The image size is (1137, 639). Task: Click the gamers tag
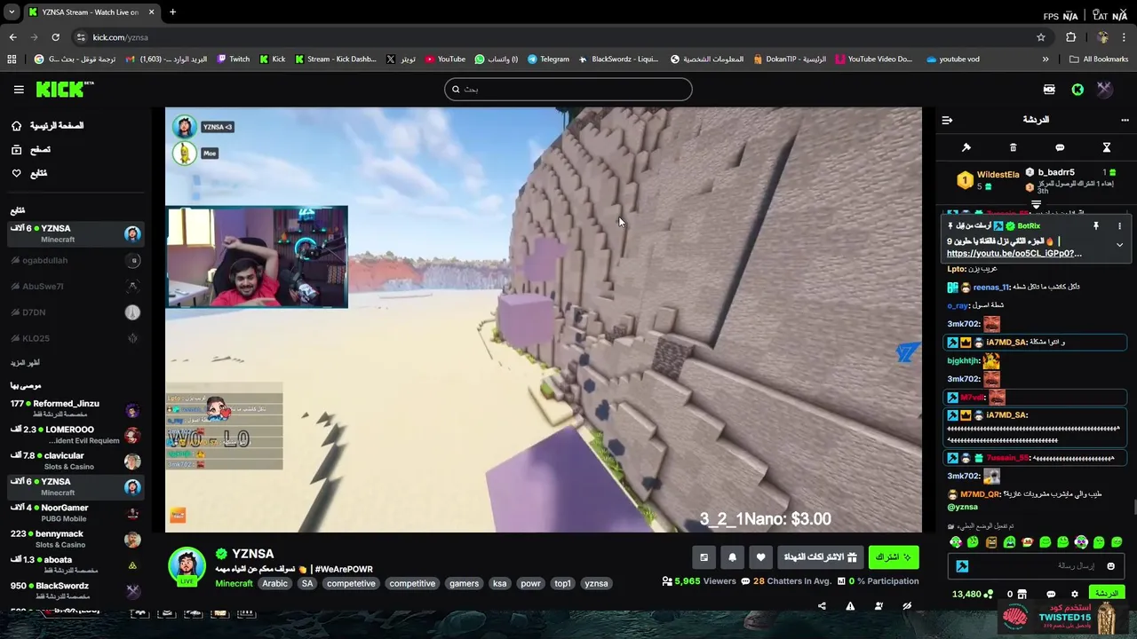[464, 583]
